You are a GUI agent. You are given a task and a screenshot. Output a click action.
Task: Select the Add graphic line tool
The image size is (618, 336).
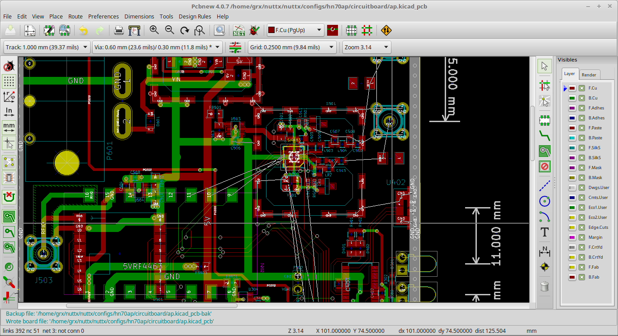point(545,186)
